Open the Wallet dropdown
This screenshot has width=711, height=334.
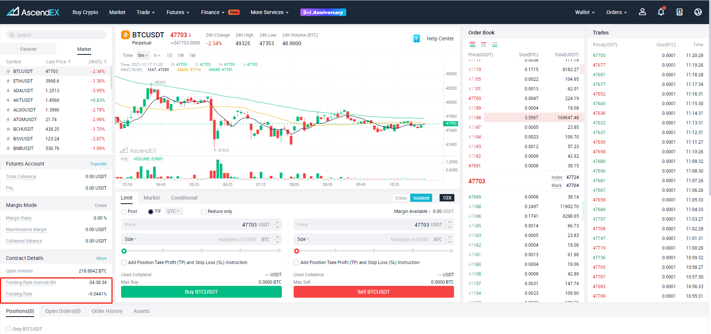pos(585,12)
